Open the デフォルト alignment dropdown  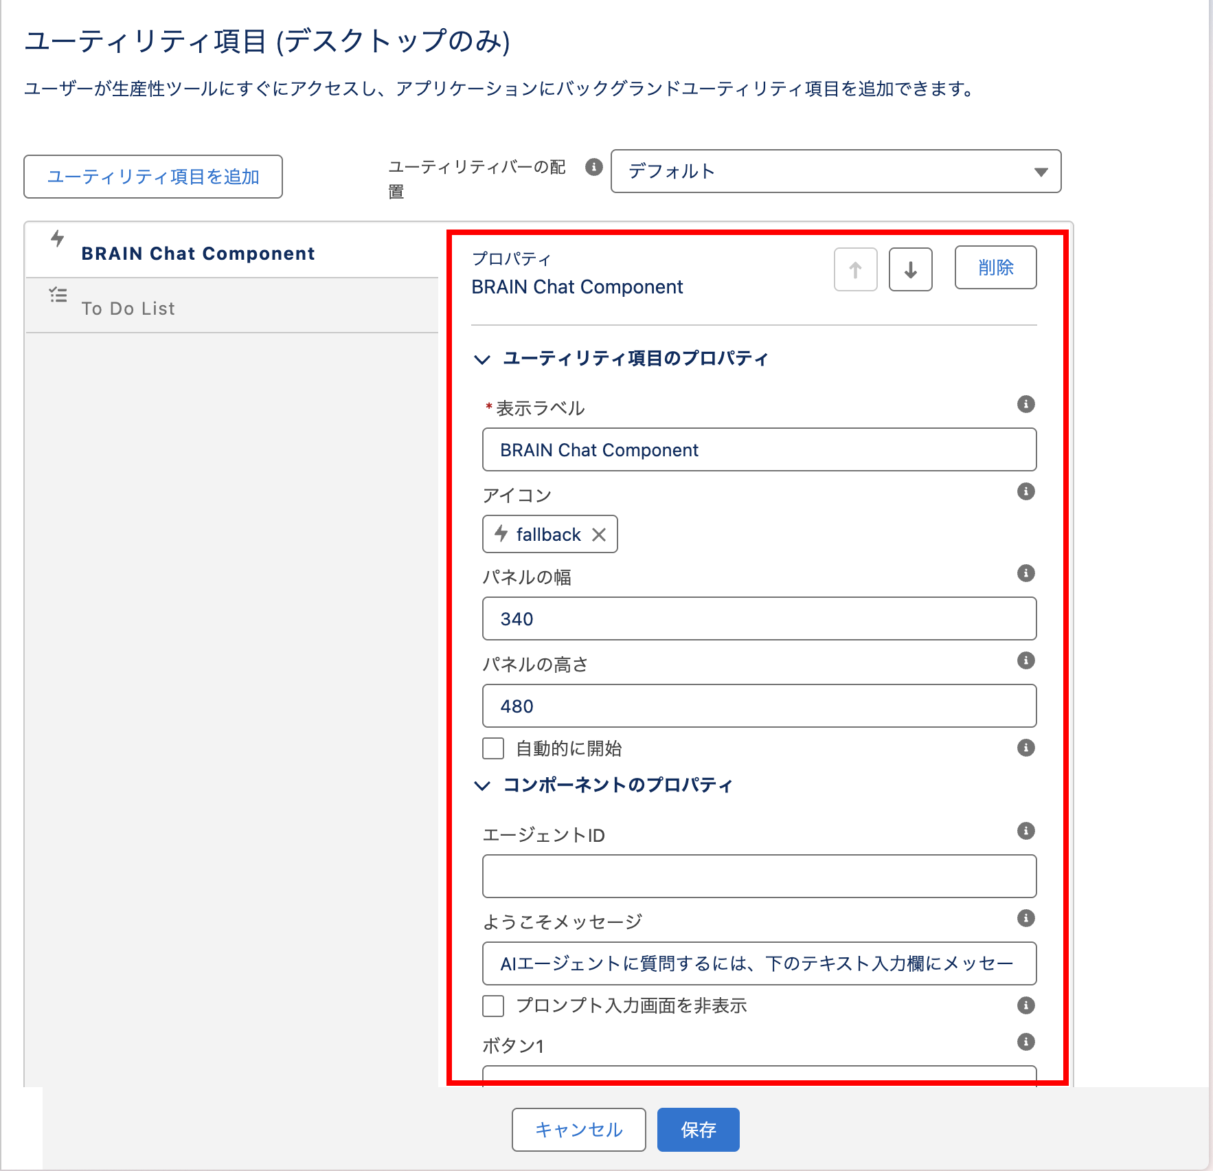(x=835, y=171)
